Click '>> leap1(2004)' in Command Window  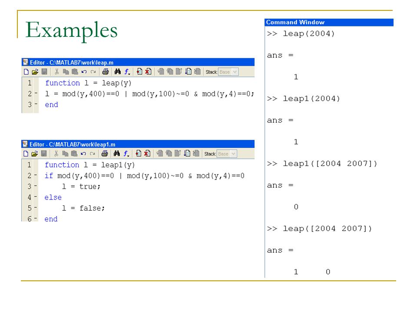coord(304,99)
